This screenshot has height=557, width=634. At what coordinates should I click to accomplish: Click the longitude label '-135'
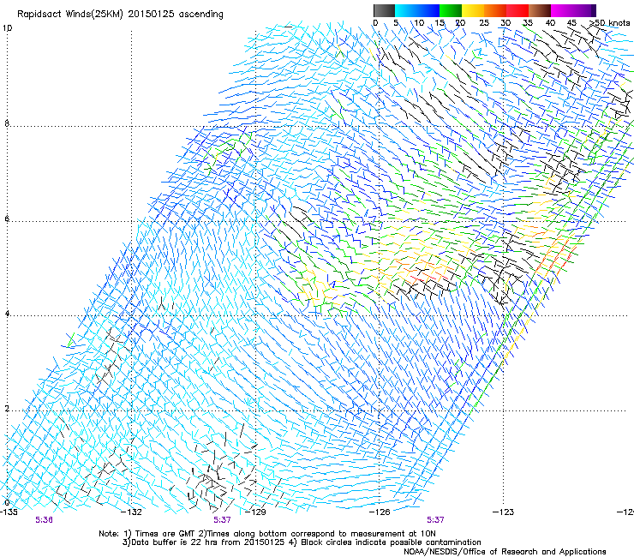click(x=9, y=512)
